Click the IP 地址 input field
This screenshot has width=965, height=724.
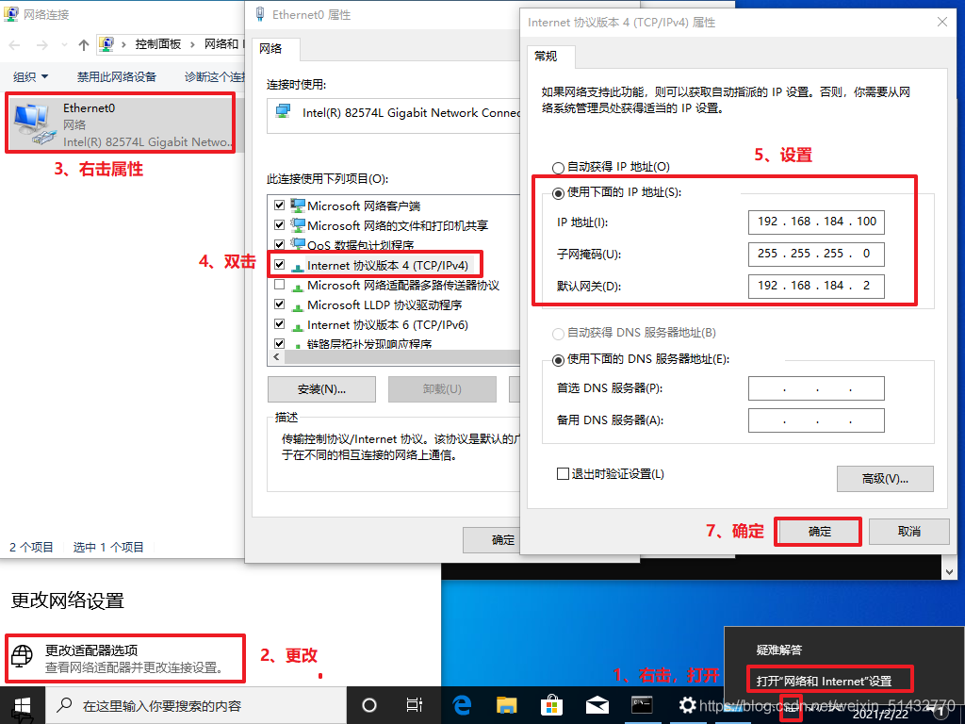[x=816, y=222]
